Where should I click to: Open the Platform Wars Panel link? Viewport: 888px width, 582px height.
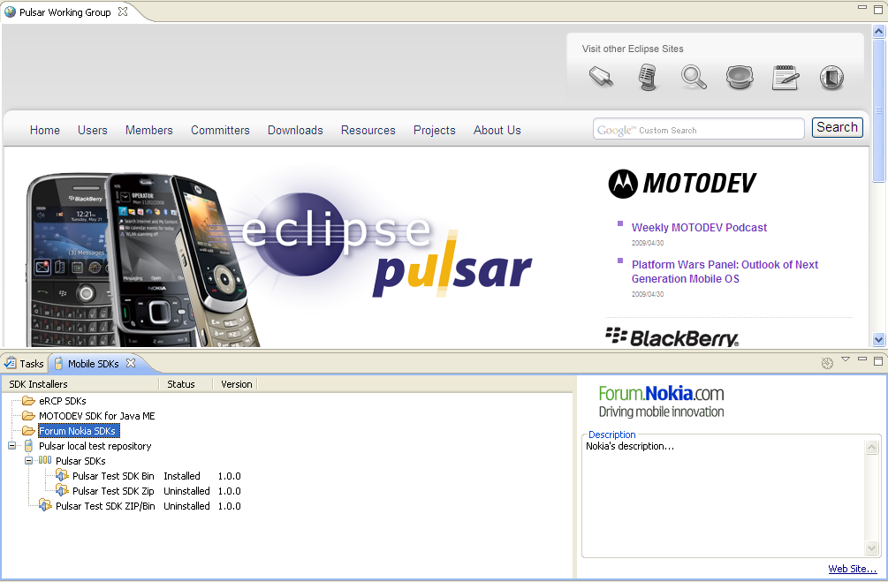click(x=725, y=272)
